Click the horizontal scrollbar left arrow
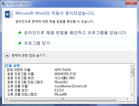Image resolution: width=139 pixels, height=106 pixels. tap(7, 99)
